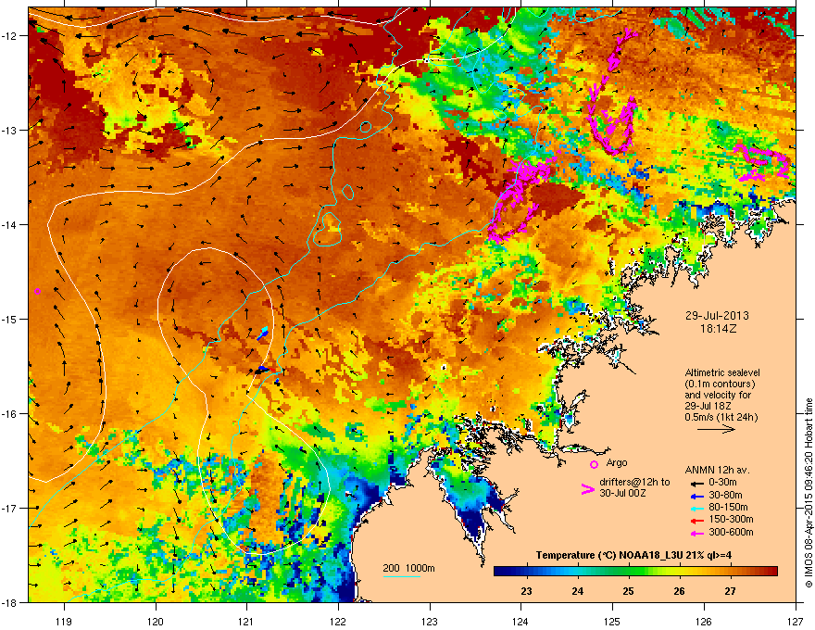The height and width of the screenshot is (630, 815).
Task: Click the latitude axis label -18
Action: tap(9, 602)
